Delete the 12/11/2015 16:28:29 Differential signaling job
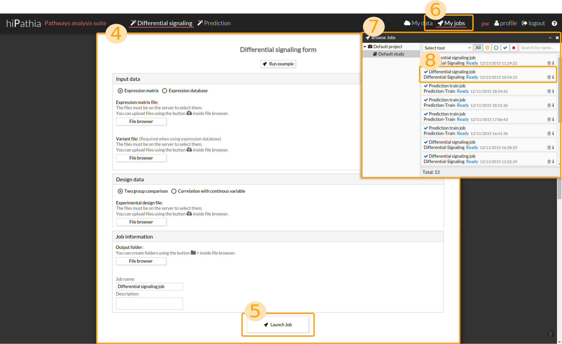562x344 pixels. (549, 148)
